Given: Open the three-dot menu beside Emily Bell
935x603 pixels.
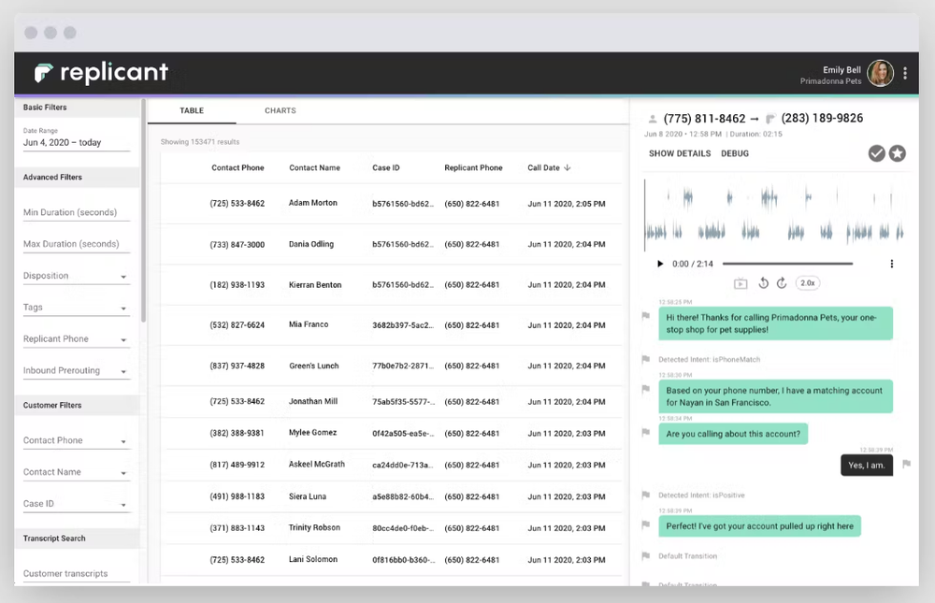Looking at the screenshot, I should [x=905, y=72].
